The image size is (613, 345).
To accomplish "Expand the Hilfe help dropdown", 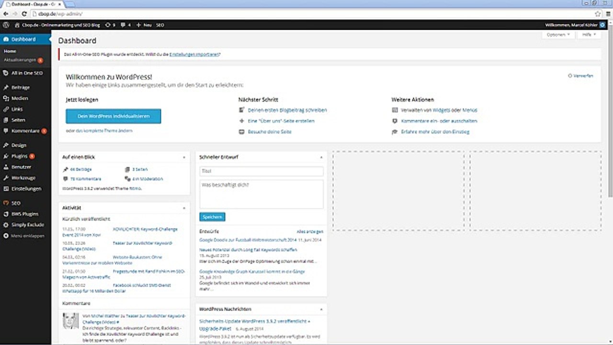I will tap(589, 35).
